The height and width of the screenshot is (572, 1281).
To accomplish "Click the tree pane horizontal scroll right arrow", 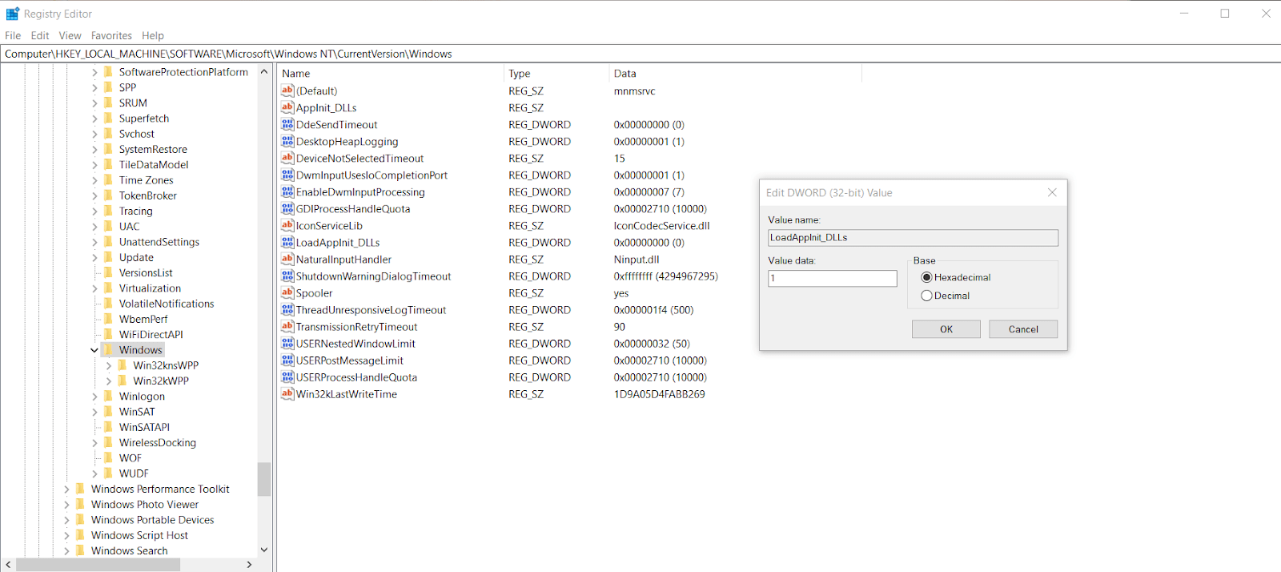I will pos(249,565).
